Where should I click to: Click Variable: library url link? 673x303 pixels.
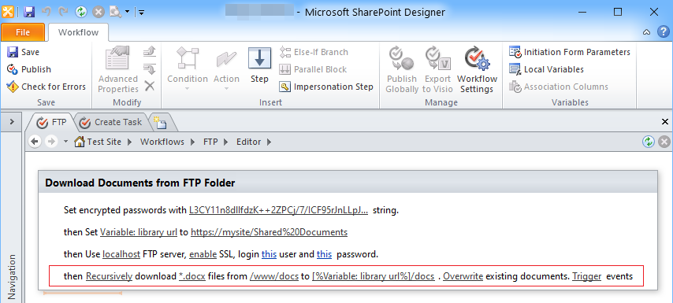pyautogui.click(x=139, y=232)
